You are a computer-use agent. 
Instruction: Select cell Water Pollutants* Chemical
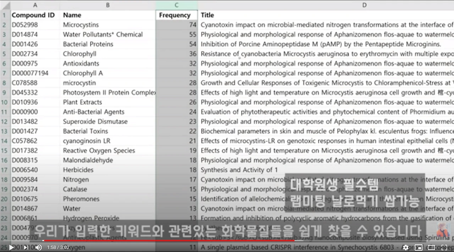[x=108, y=34]
